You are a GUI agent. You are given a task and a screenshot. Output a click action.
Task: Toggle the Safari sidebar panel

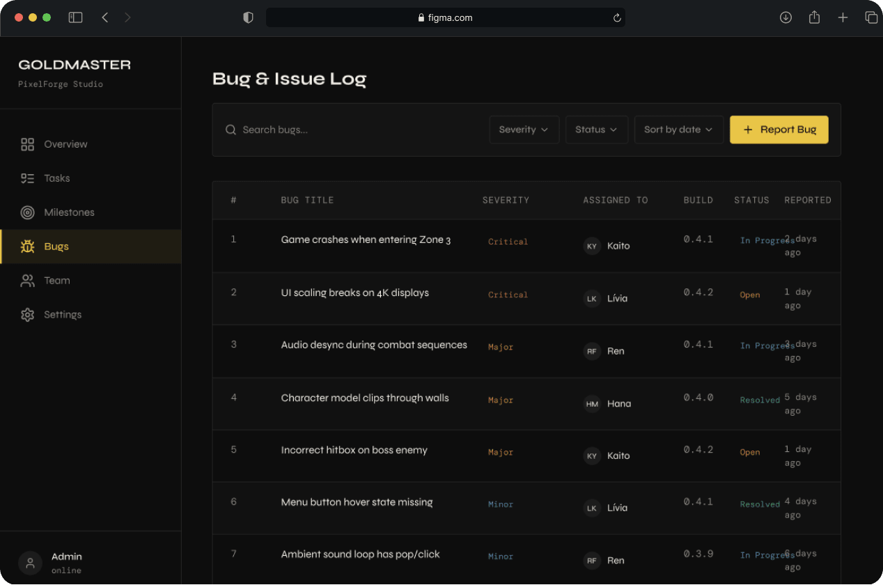[75, 17]
